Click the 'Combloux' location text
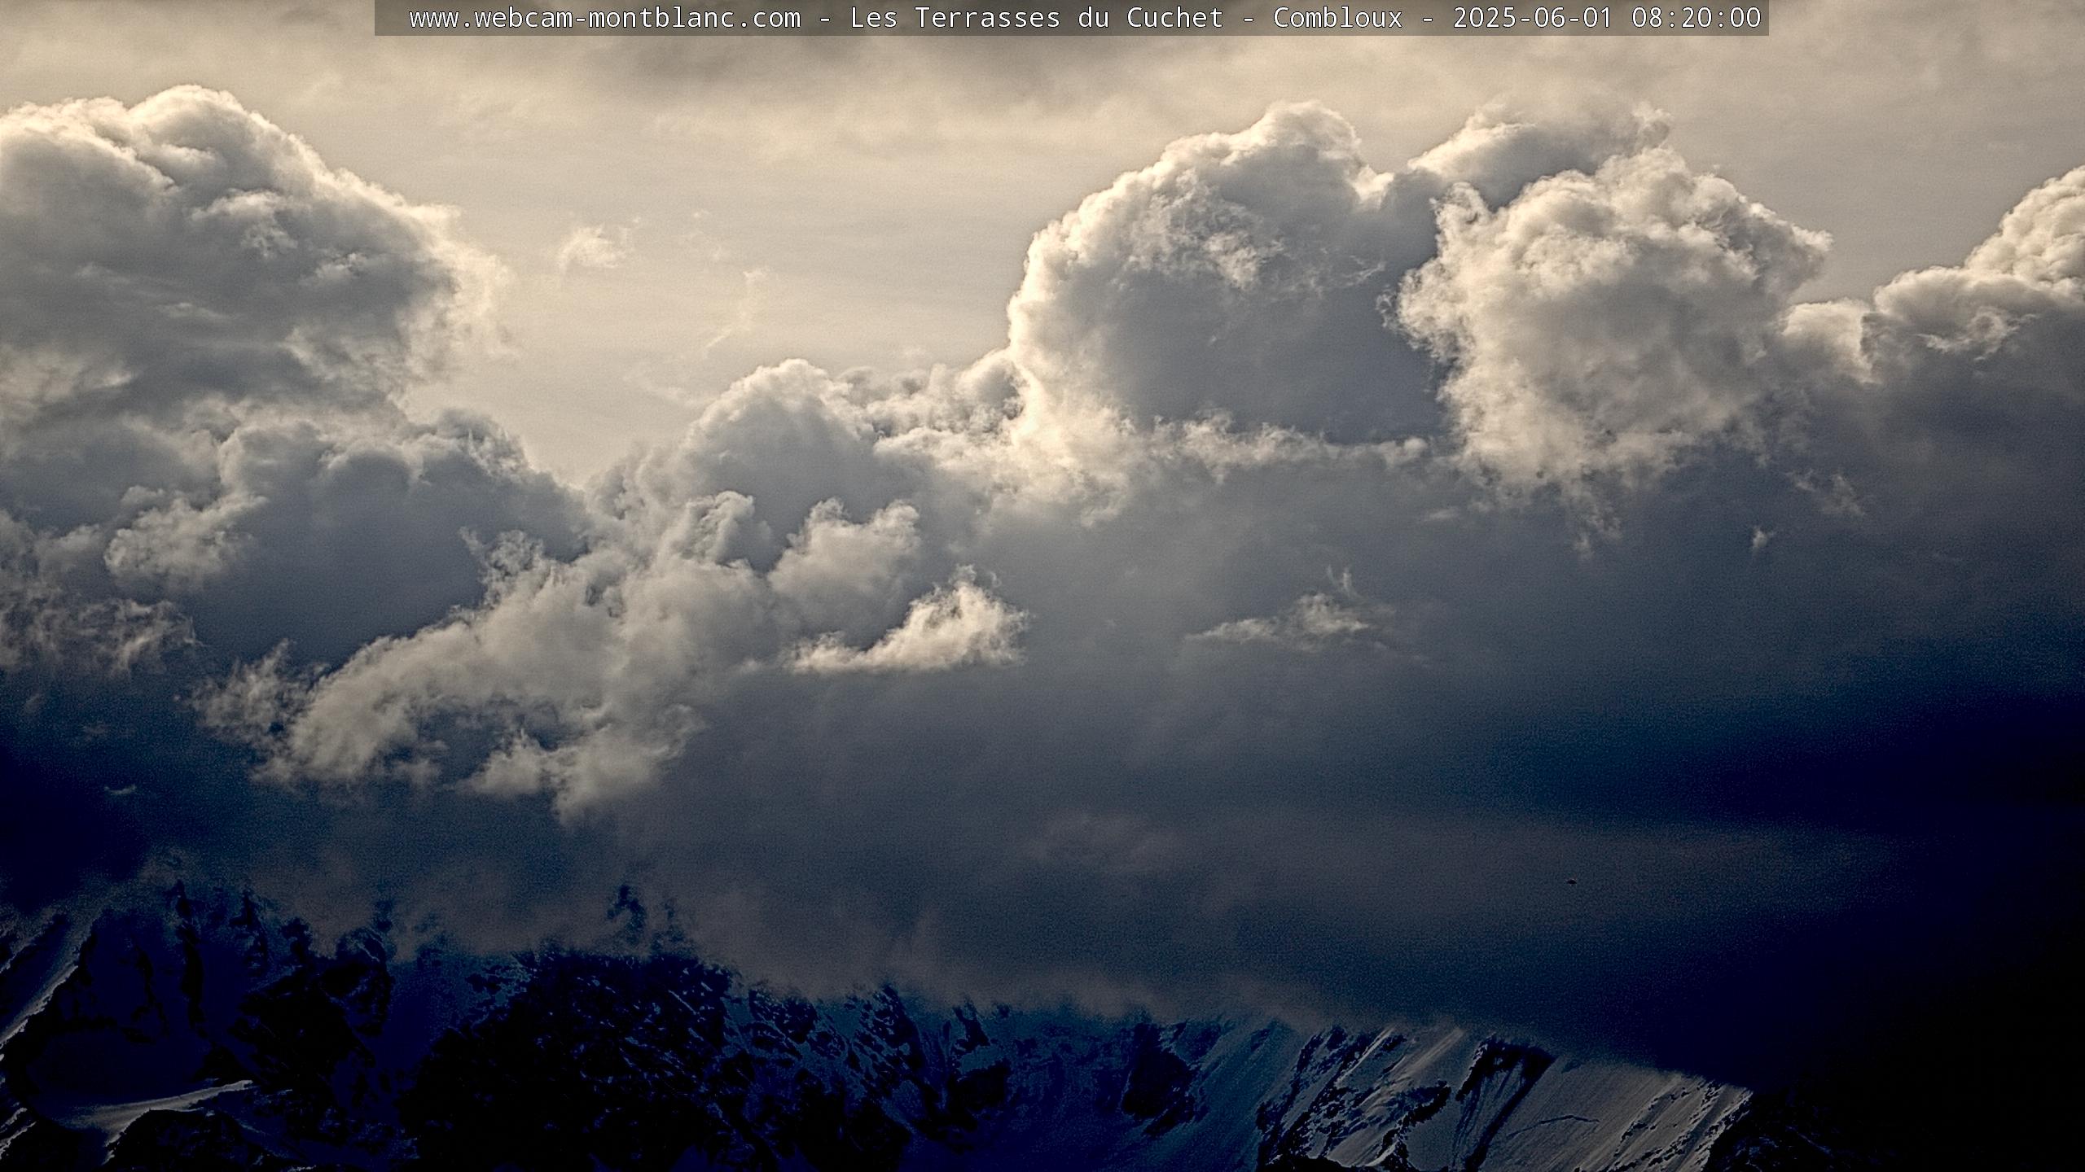The height and width of the screenshot is (1172, 2085). click(x=1338, y=18)
